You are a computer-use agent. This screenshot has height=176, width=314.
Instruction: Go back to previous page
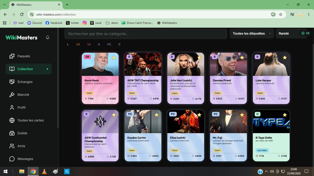point(5,15)
